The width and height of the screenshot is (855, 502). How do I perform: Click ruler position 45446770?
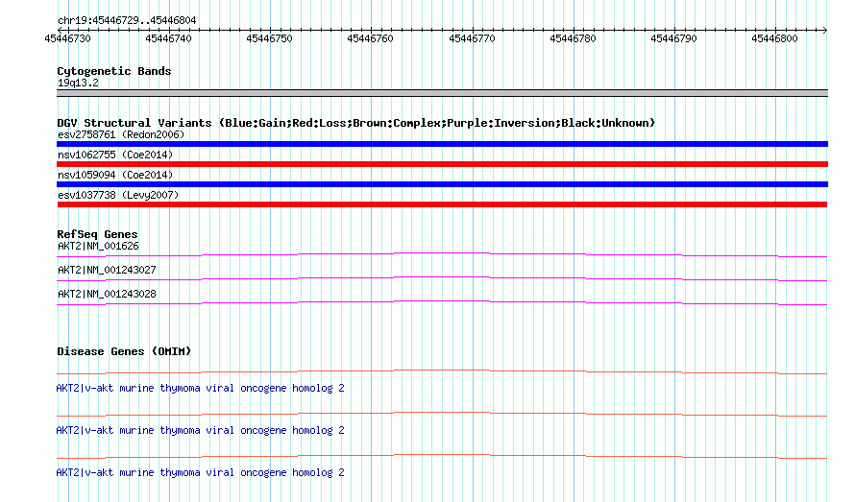tap(473, 38)
